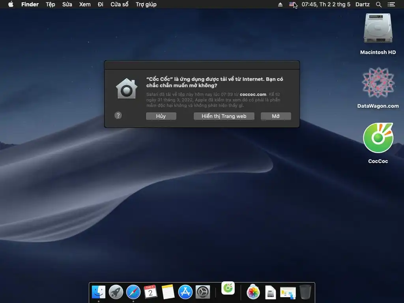Open the Tệp menu
This screenshot has height=303, width=404.
pyautogui.click(x=50, y=4)
